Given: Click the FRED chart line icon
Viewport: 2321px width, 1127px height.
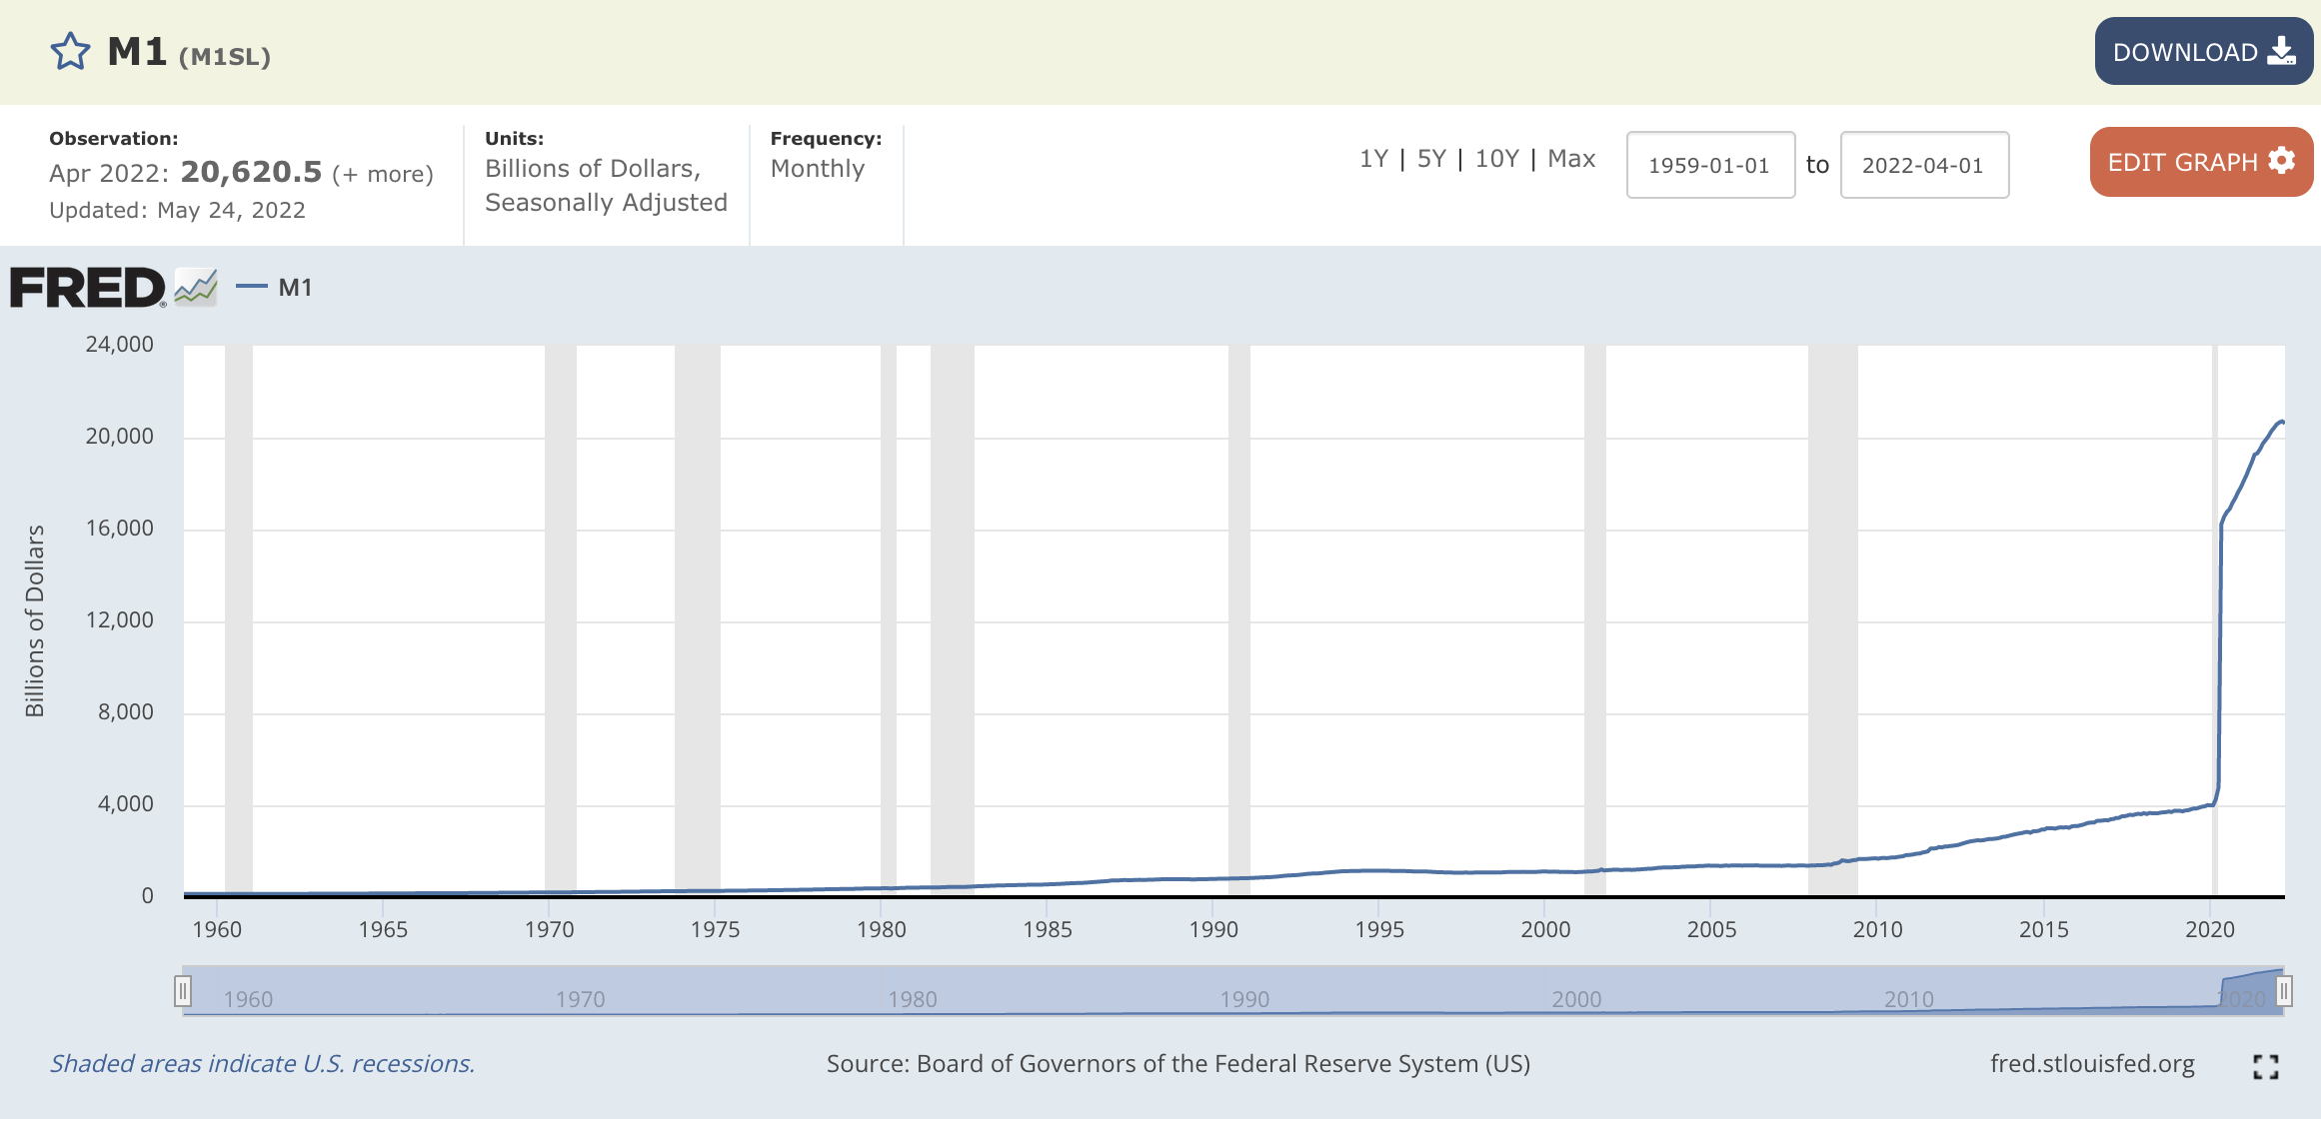Looking at the screenshot, I should (196, 288).
